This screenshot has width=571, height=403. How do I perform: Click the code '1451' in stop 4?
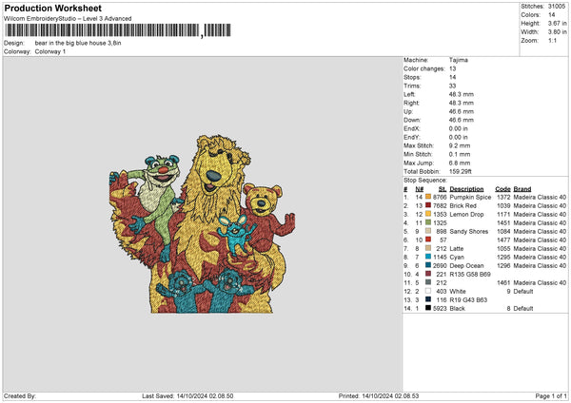coord(503,223)
